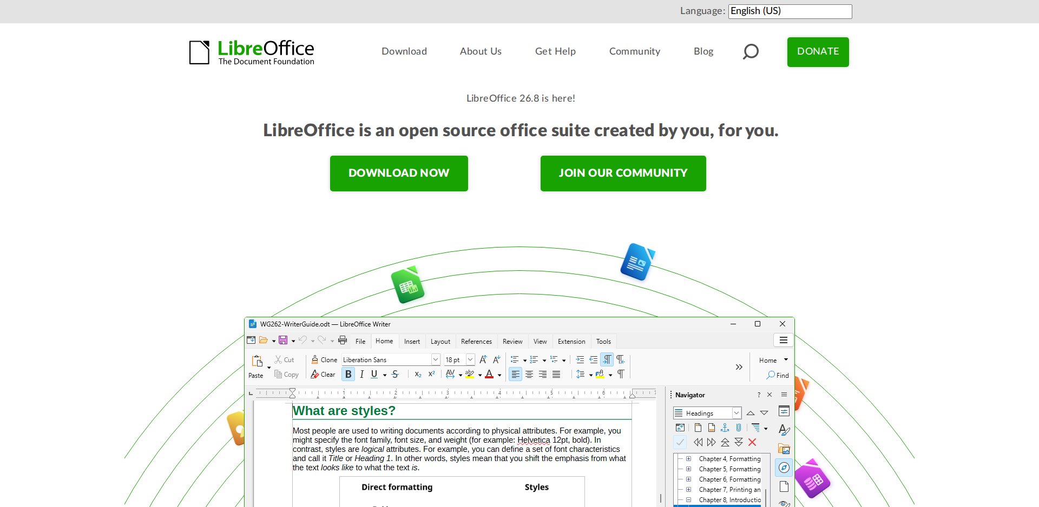Image resolution: width=1039 pixels, height=507 pixels.
Task: Click the Print icon in Writer toolbar
Action: (343, 340)
